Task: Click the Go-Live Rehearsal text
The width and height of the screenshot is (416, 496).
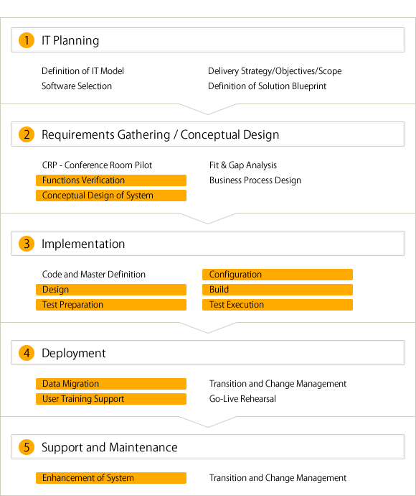Action: (242, 398)
